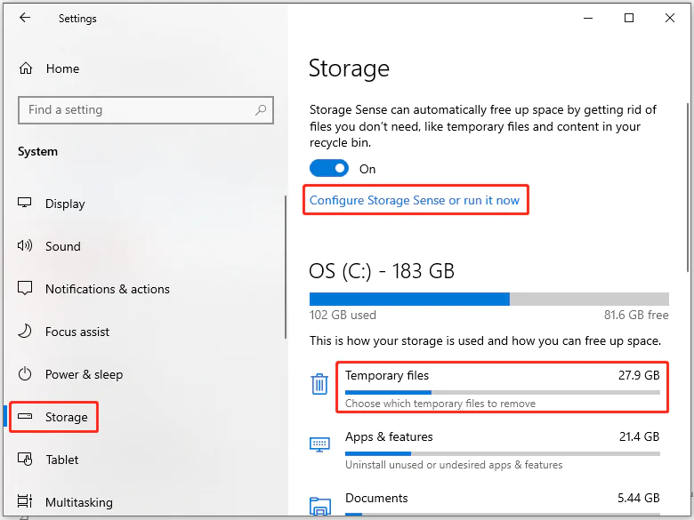Screen dimensions: 694x520
Task: Click the search magnifier icon
Action: pyautogui.click(x=261, y=110)
